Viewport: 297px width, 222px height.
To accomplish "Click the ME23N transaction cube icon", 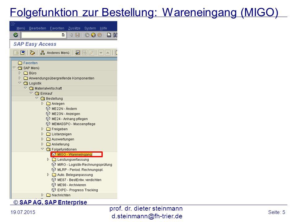I will point(48,114).
